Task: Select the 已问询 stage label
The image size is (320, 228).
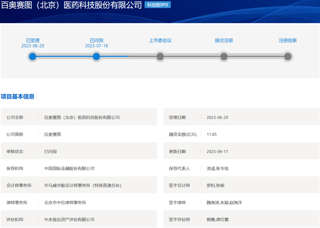Action: [97, 40]
